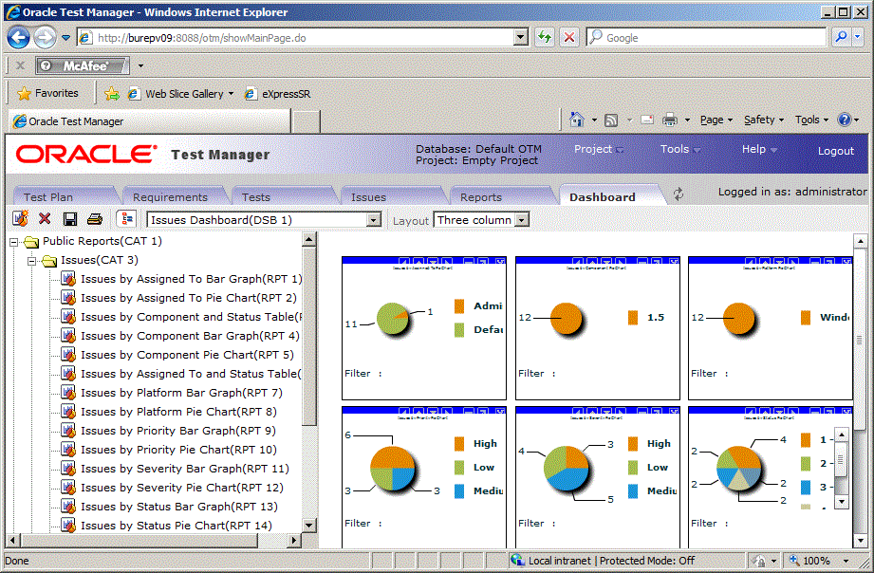
Task: Select Issues by Component Bar Graph(RPT 4)
Action: click(x=190, y=336)
